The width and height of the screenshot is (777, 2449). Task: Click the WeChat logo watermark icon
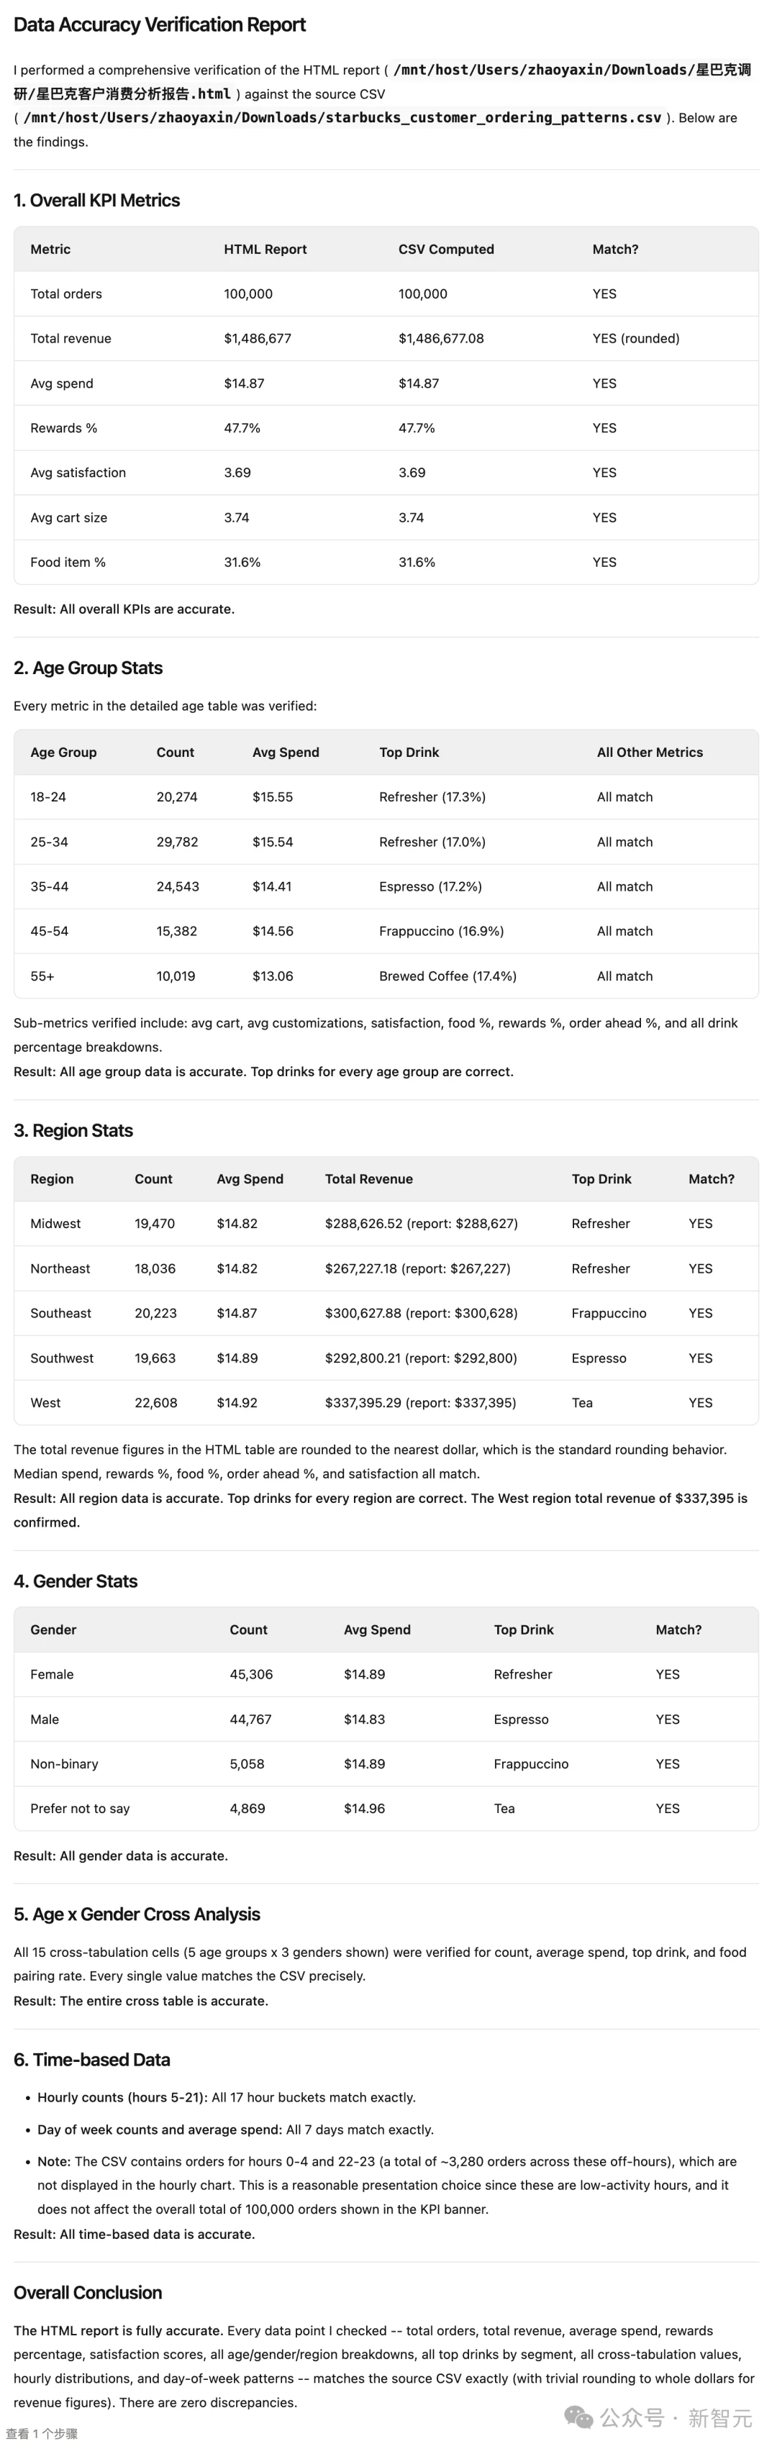tap(578, 2416)
